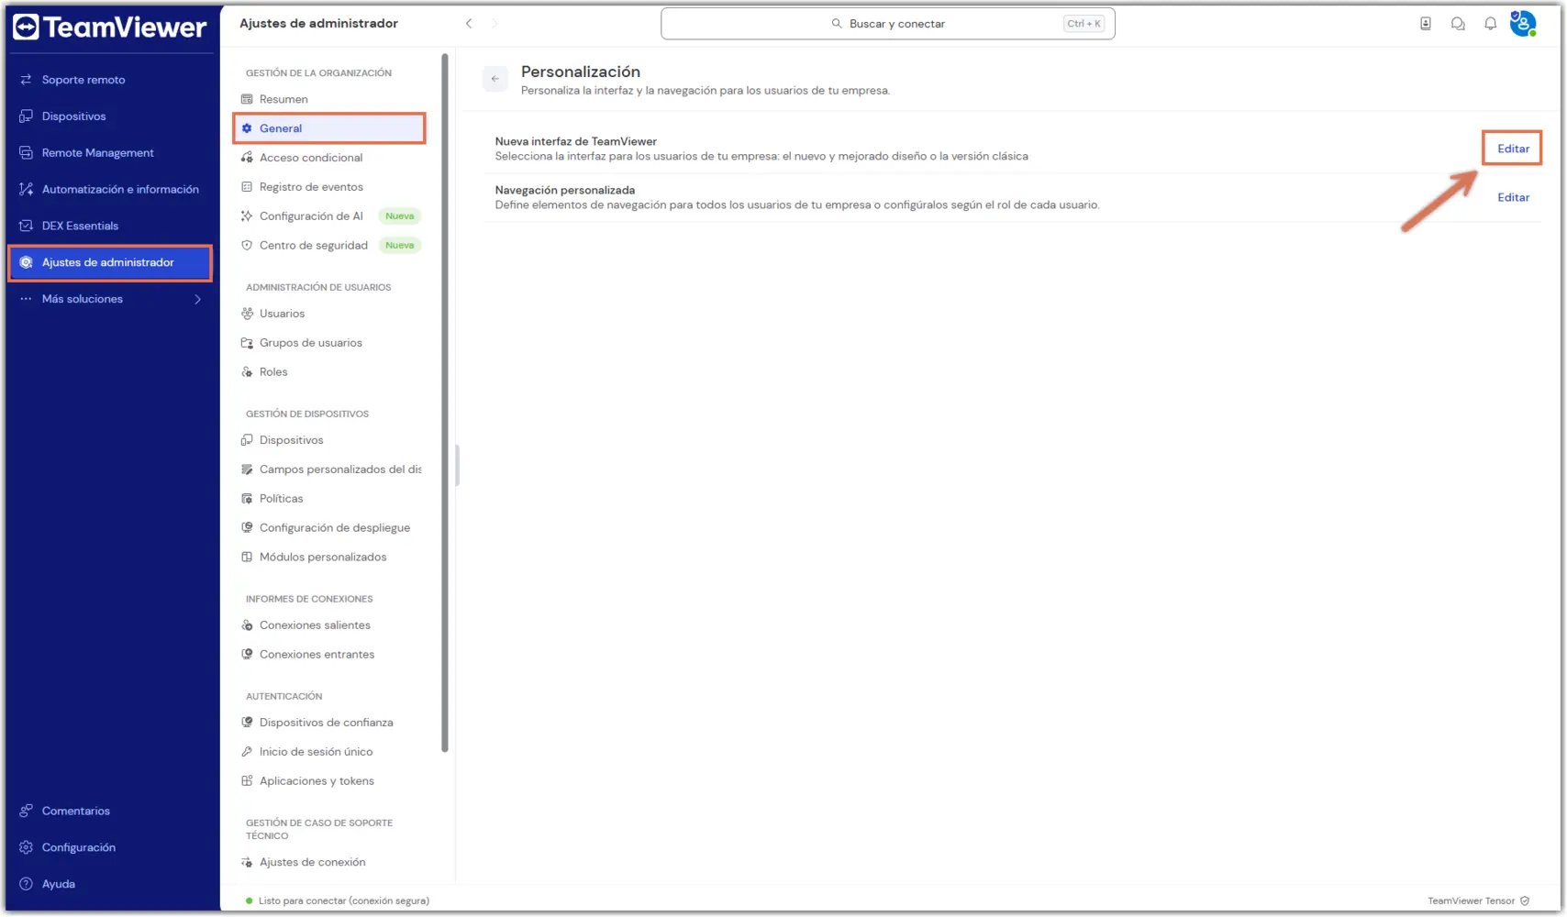Screen dimensions: 1567x917
Task: Edit Navegación personalizada setting
Action: [x=1513, y=197]
